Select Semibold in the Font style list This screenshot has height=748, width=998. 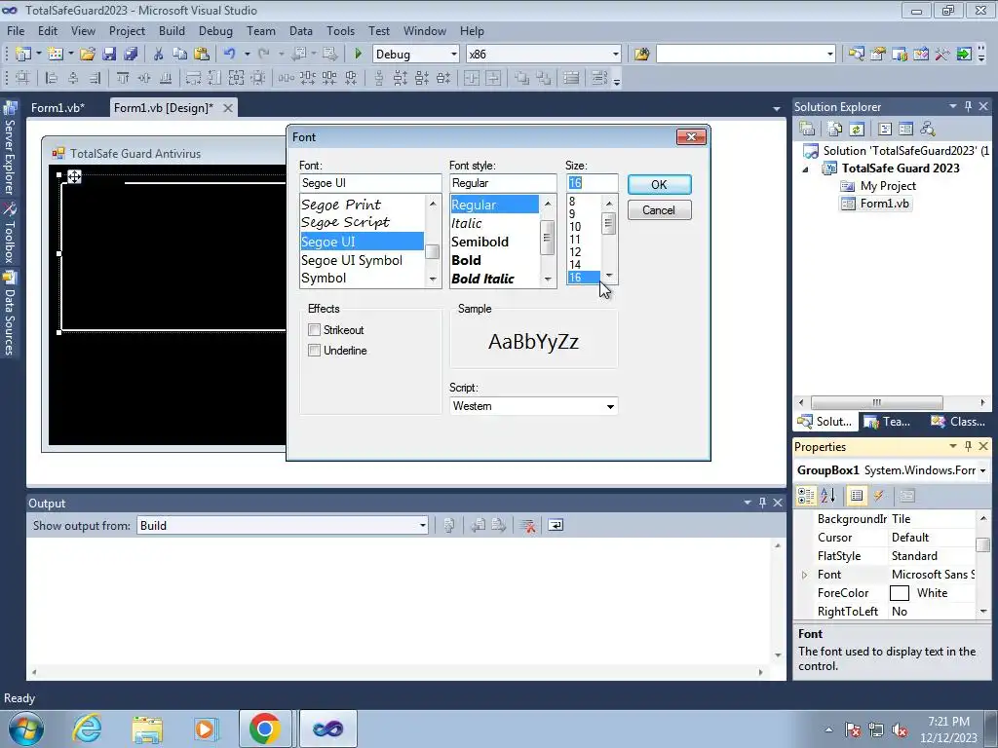pos(480,242)
